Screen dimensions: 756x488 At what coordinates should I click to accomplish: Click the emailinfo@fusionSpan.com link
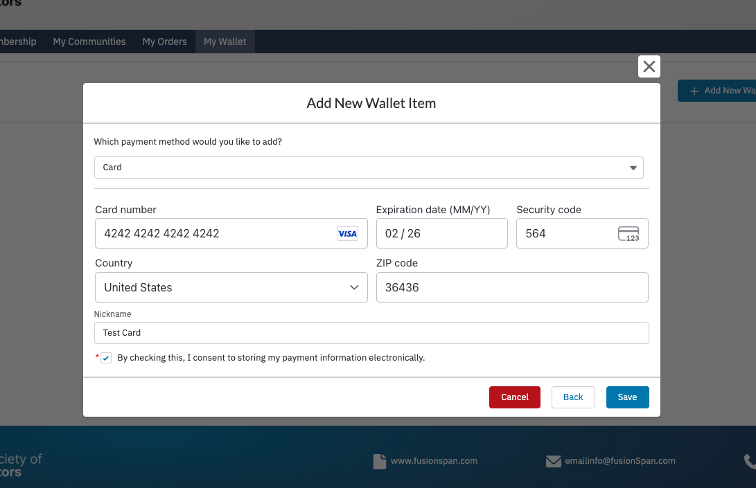click(x=620, y=461)
